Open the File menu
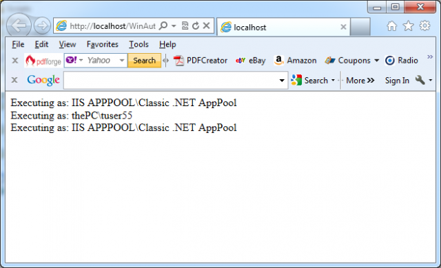This screenshot has height=268, width=441. tap(18, 44)
